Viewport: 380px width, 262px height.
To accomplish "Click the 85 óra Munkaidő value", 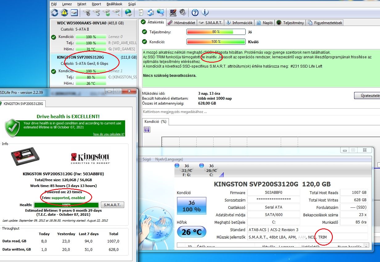I will (354, 222).
